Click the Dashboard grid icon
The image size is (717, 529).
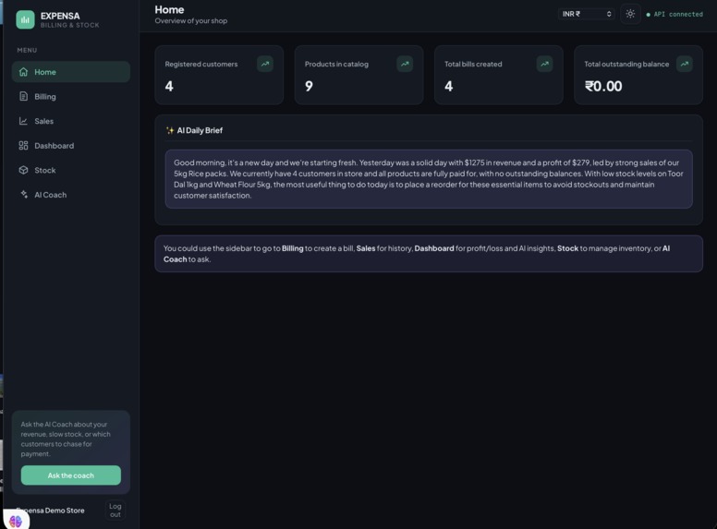23,146
